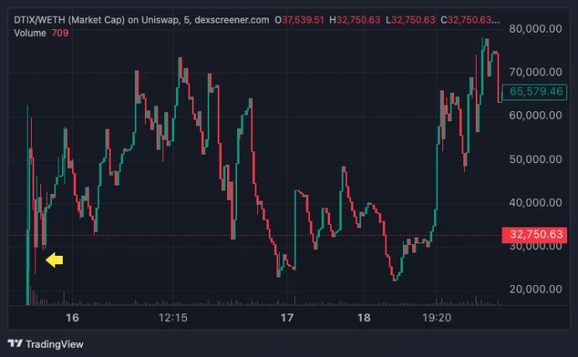Click the 12:15 time axis label
578x357 pixels.
(x=173, y=318)
